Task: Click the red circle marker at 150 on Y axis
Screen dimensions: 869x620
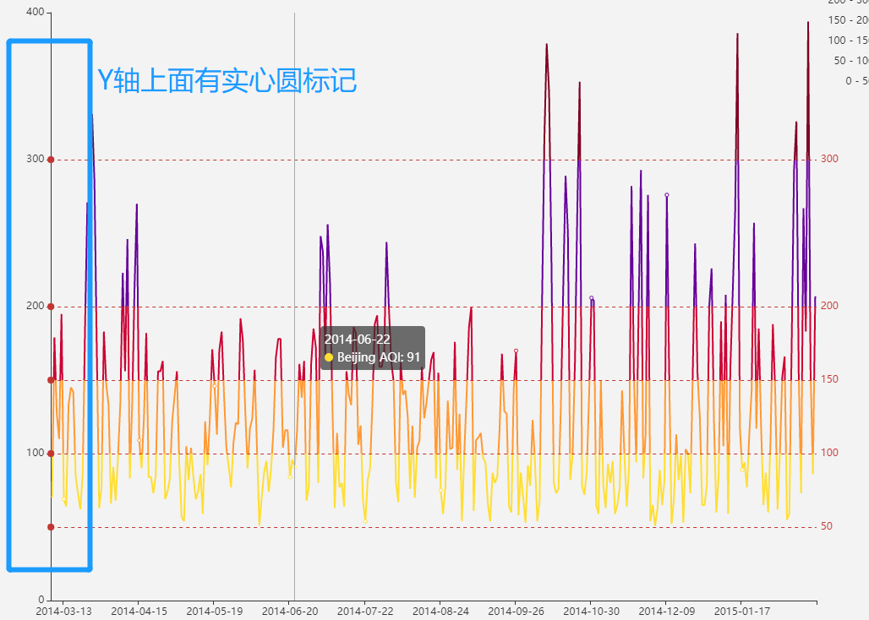Action: [x=51, y=380]
